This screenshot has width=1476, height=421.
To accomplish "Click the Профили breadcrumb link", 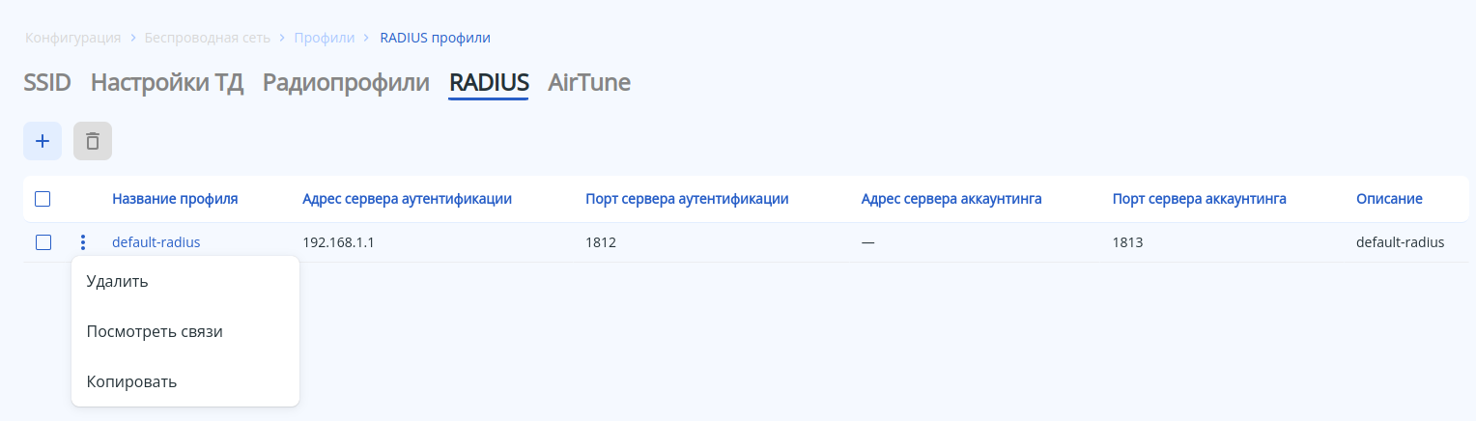I will pyautogui.click(x=324, y=38).
